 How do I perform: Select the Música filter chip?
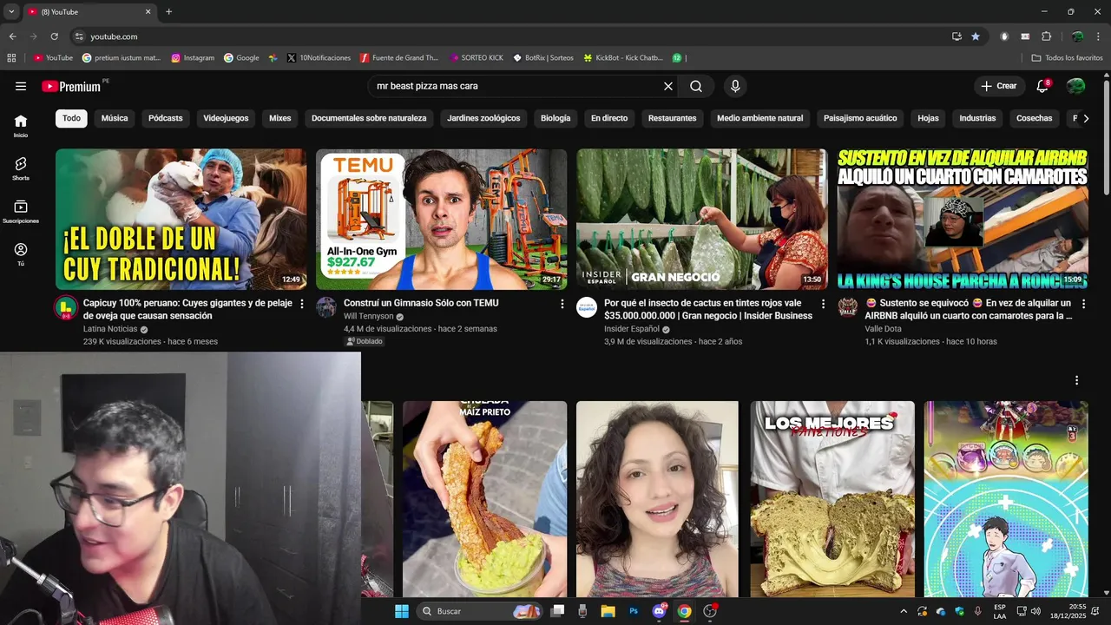tap(115, 118)
